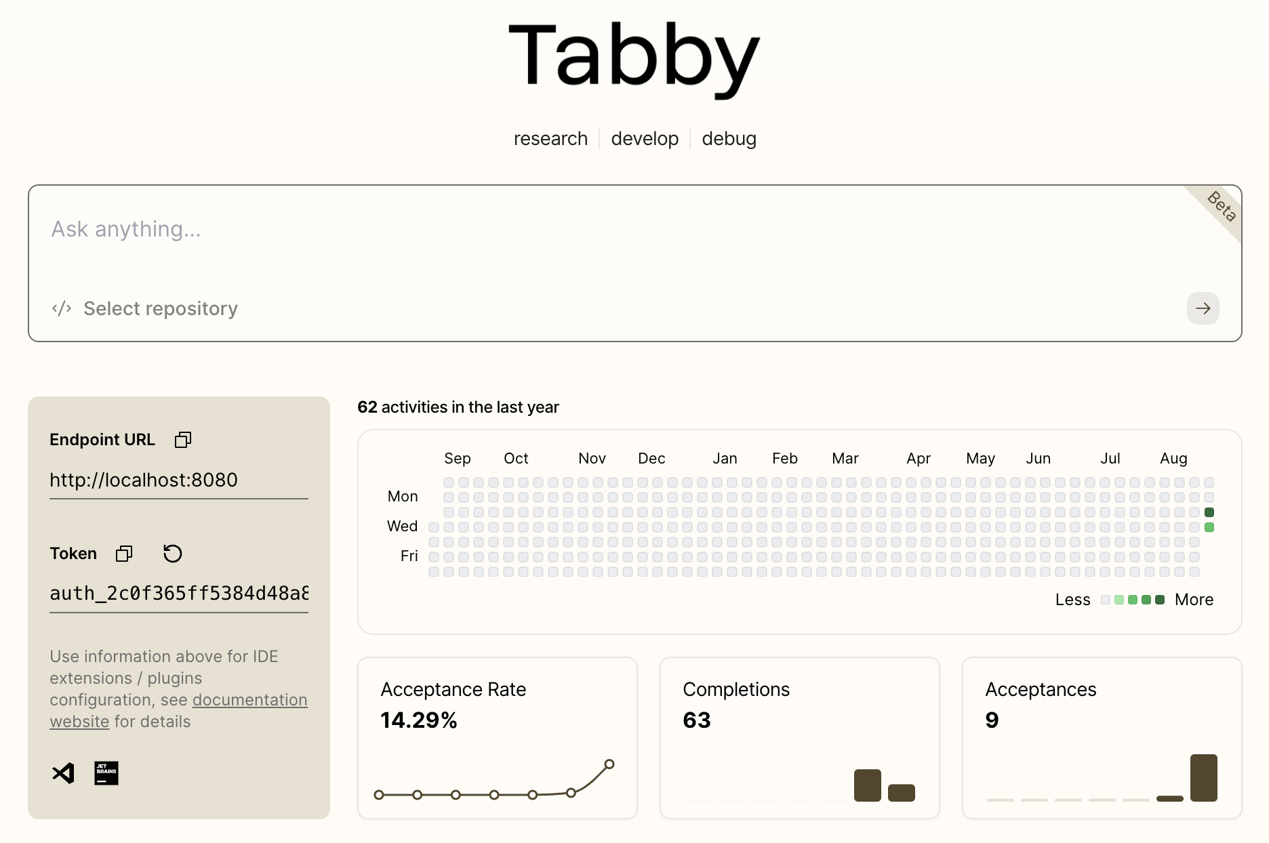Open the Select repository dropdown

(x=160, y=308)
